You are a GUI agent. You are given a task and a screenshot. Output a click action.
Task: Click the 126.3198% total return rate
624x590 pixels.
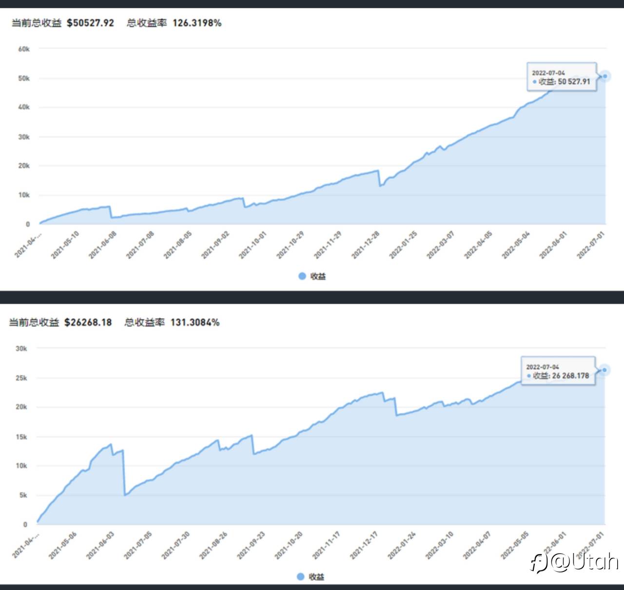coord(197,23)
